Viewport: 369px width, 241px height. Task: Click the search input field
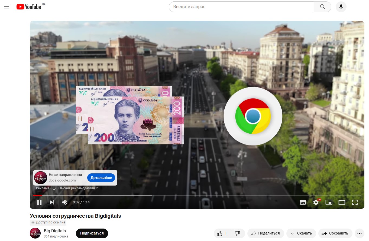(241, 7)
